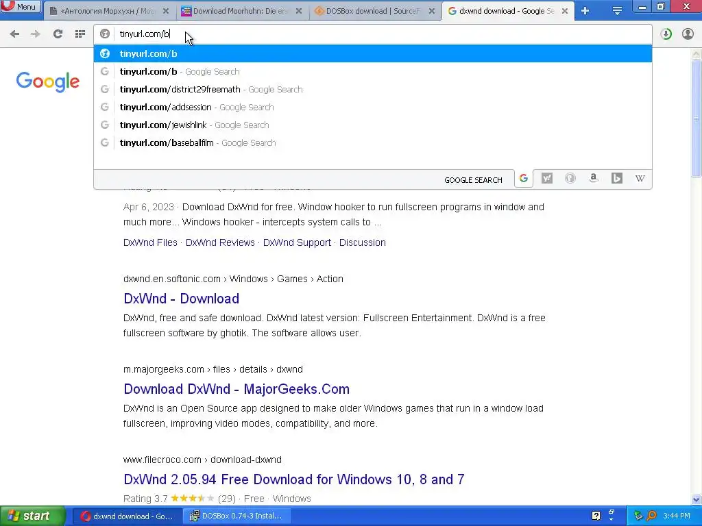Switch to dxwnd download taskbar button
Screen dimensions: 702x526
[127, 516]
